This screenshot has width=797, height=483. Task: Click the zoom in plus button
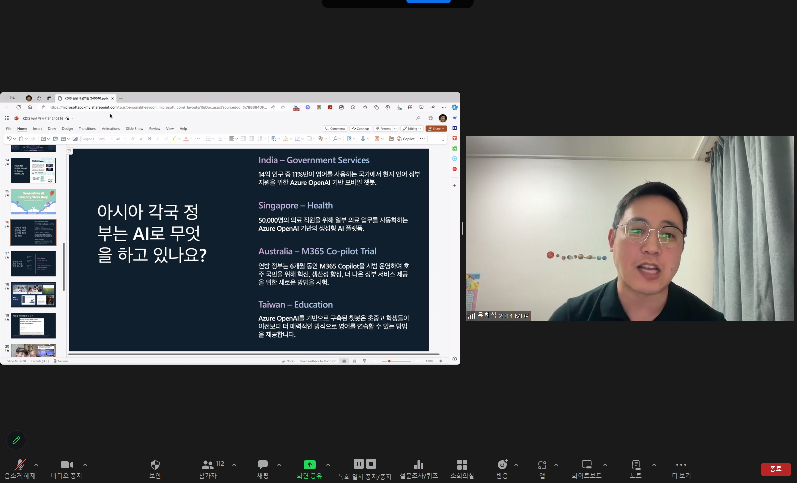[418, 361]
